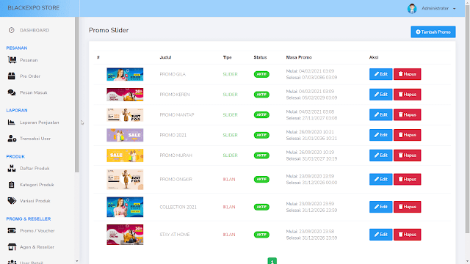Click the Pre Order box icon
Screen dimensions: 470x264
[x=12, y=76]
